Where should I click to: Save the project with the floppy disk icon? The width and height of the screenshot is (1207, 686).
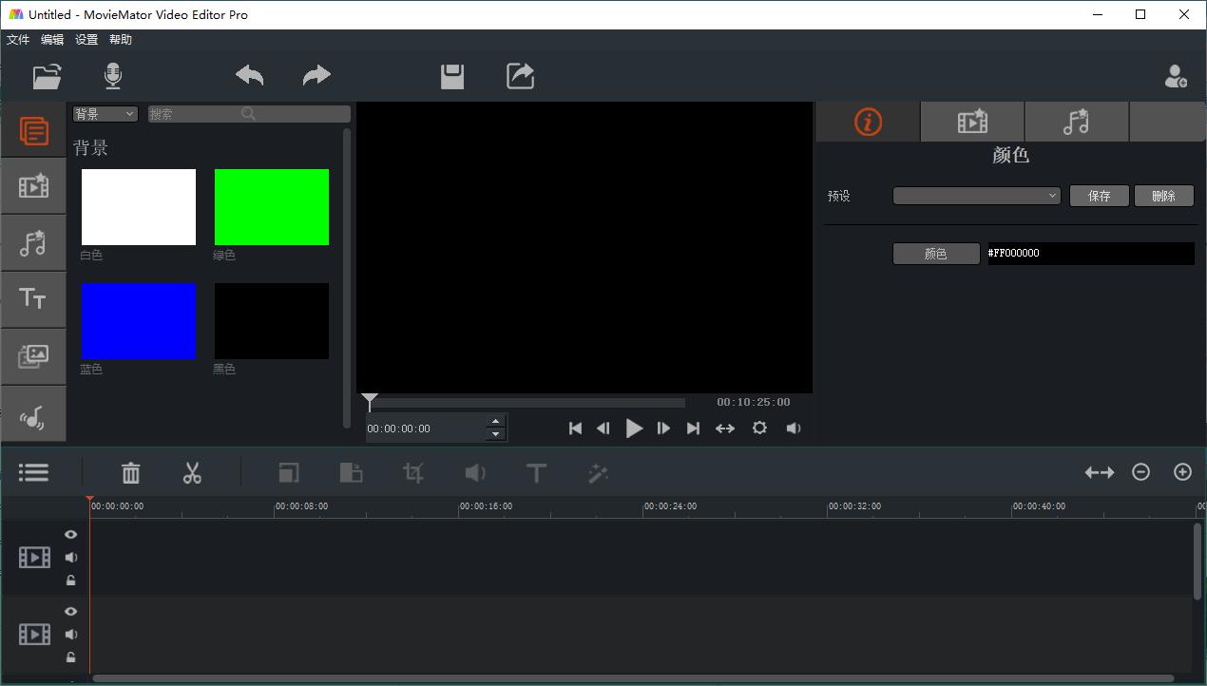tap(452, 76)
